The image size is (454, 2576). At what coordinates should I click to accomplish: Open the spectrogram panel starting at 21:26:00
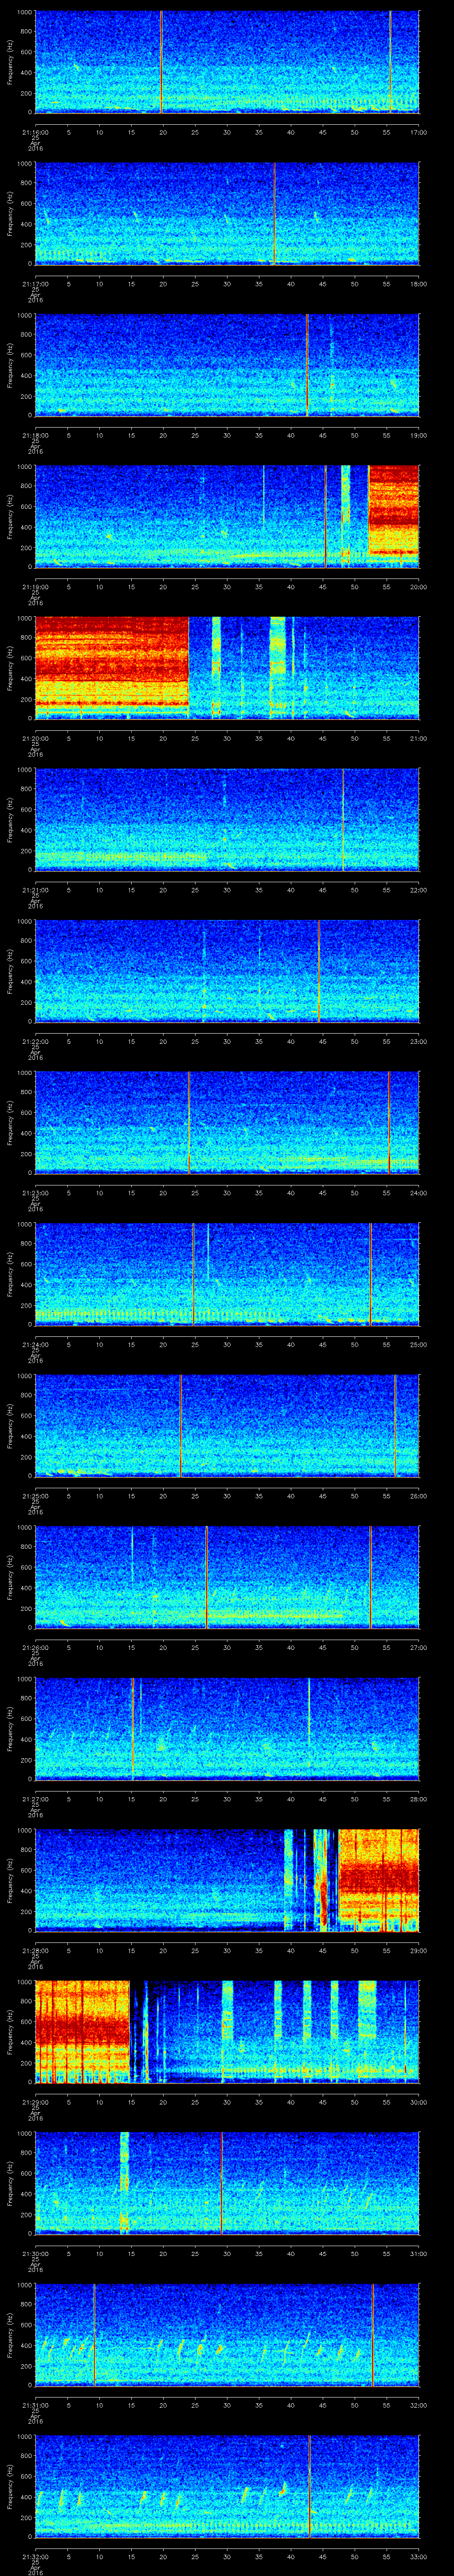pyautogui.click(x=227, y=1576)
